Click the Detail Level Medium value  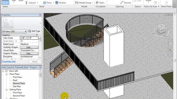coord(29,44)
